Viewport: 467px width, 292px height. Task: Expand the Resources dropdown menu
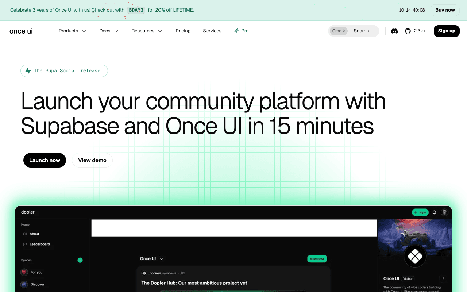pyautogui.click(x=147, y=31)
